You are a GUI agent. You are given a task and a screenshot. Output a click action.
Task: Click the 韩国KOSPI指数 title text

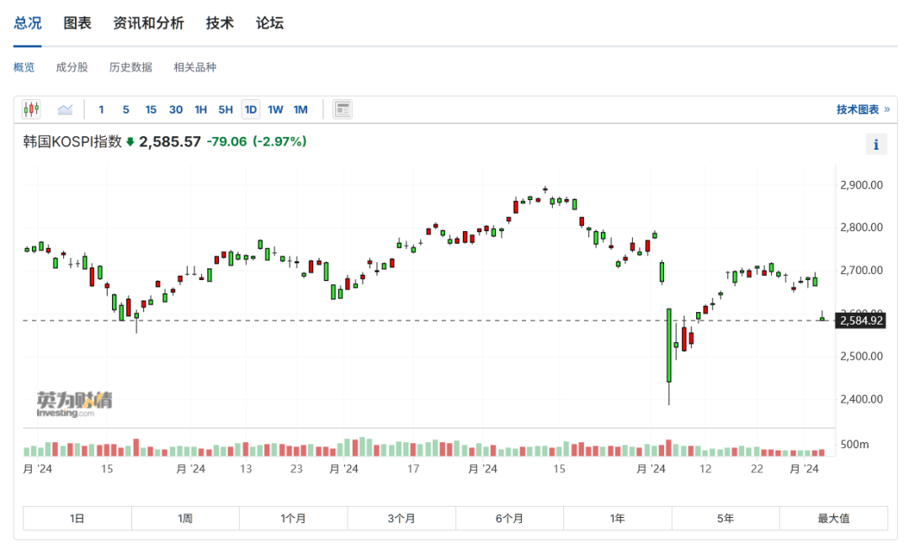coord(72,142)
